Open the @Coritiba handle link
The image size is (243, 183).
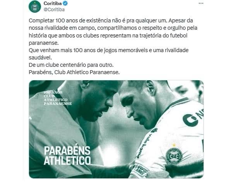(x=54, y=10)
